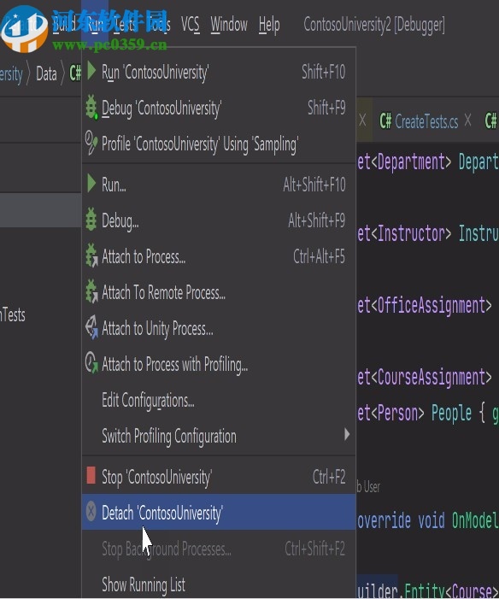Click the People property in the editor
This screenshot has height=599, width=499.
(x=452, y=414)
